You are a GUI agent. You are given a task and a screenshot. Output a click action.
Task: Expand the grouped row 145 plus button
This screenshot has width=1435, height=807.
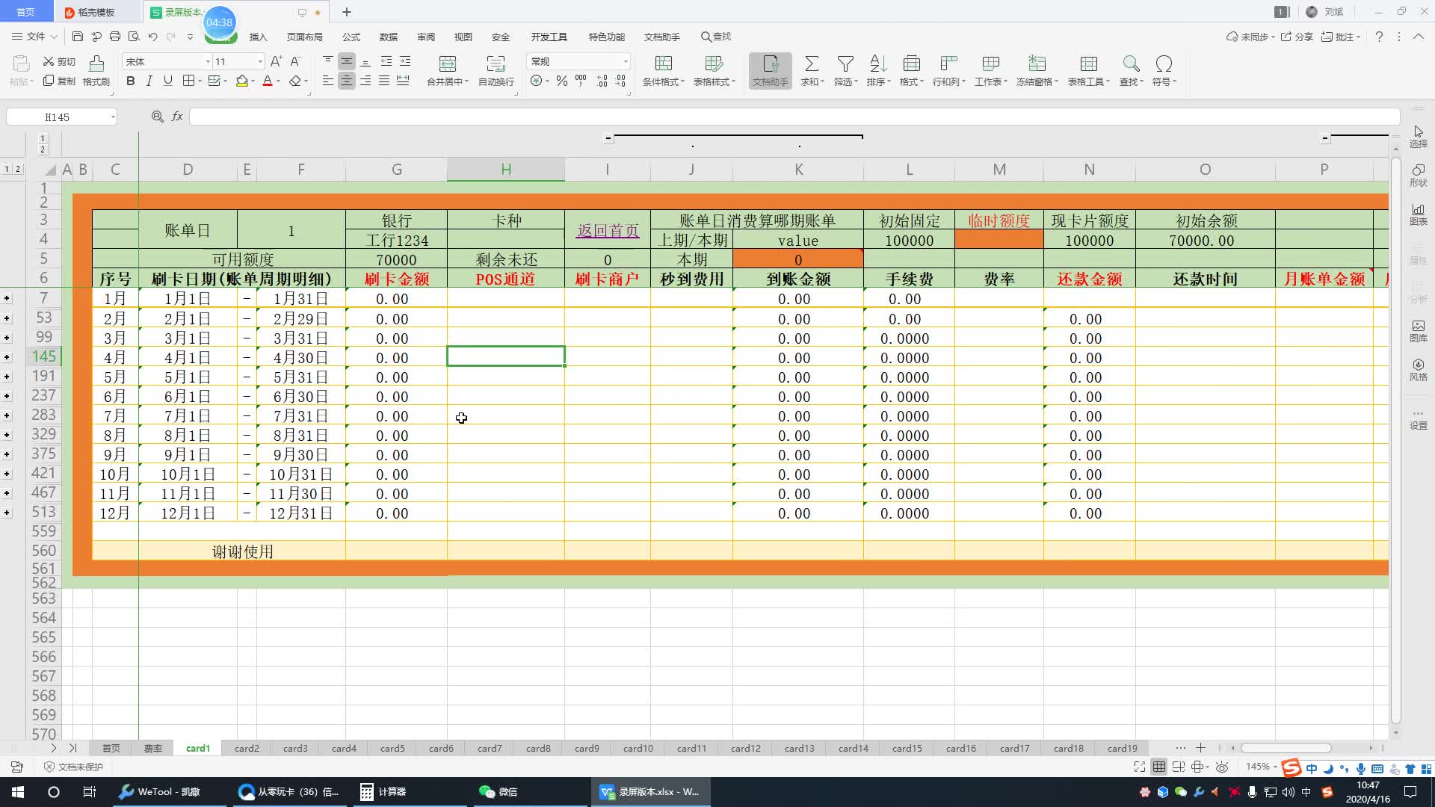7,357
